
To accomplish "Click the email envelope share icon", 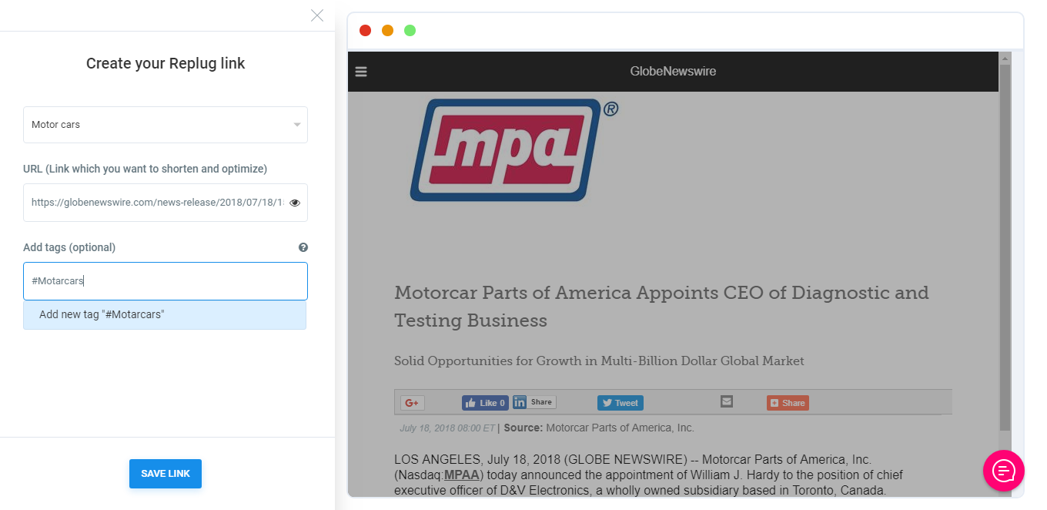I will 727,401.
